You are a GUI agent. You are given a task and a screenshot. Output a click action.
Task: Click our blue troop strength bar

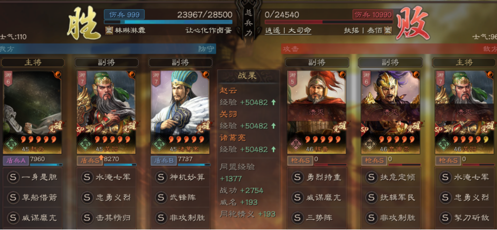[x=168, y=22]
